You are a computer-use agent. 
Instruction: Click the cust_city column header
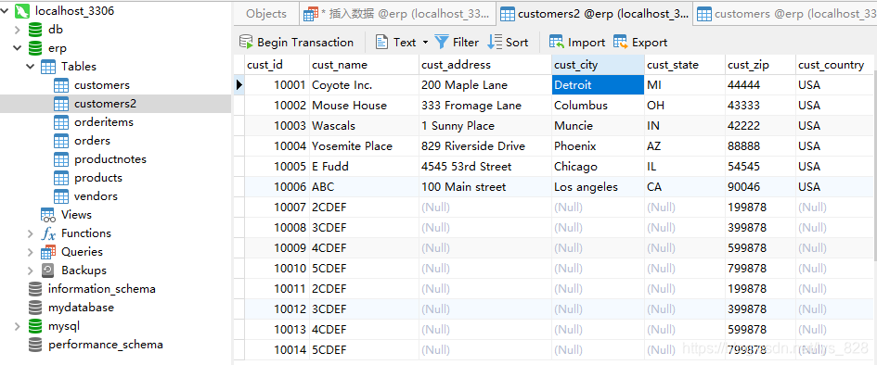click(x=598, y=65)
